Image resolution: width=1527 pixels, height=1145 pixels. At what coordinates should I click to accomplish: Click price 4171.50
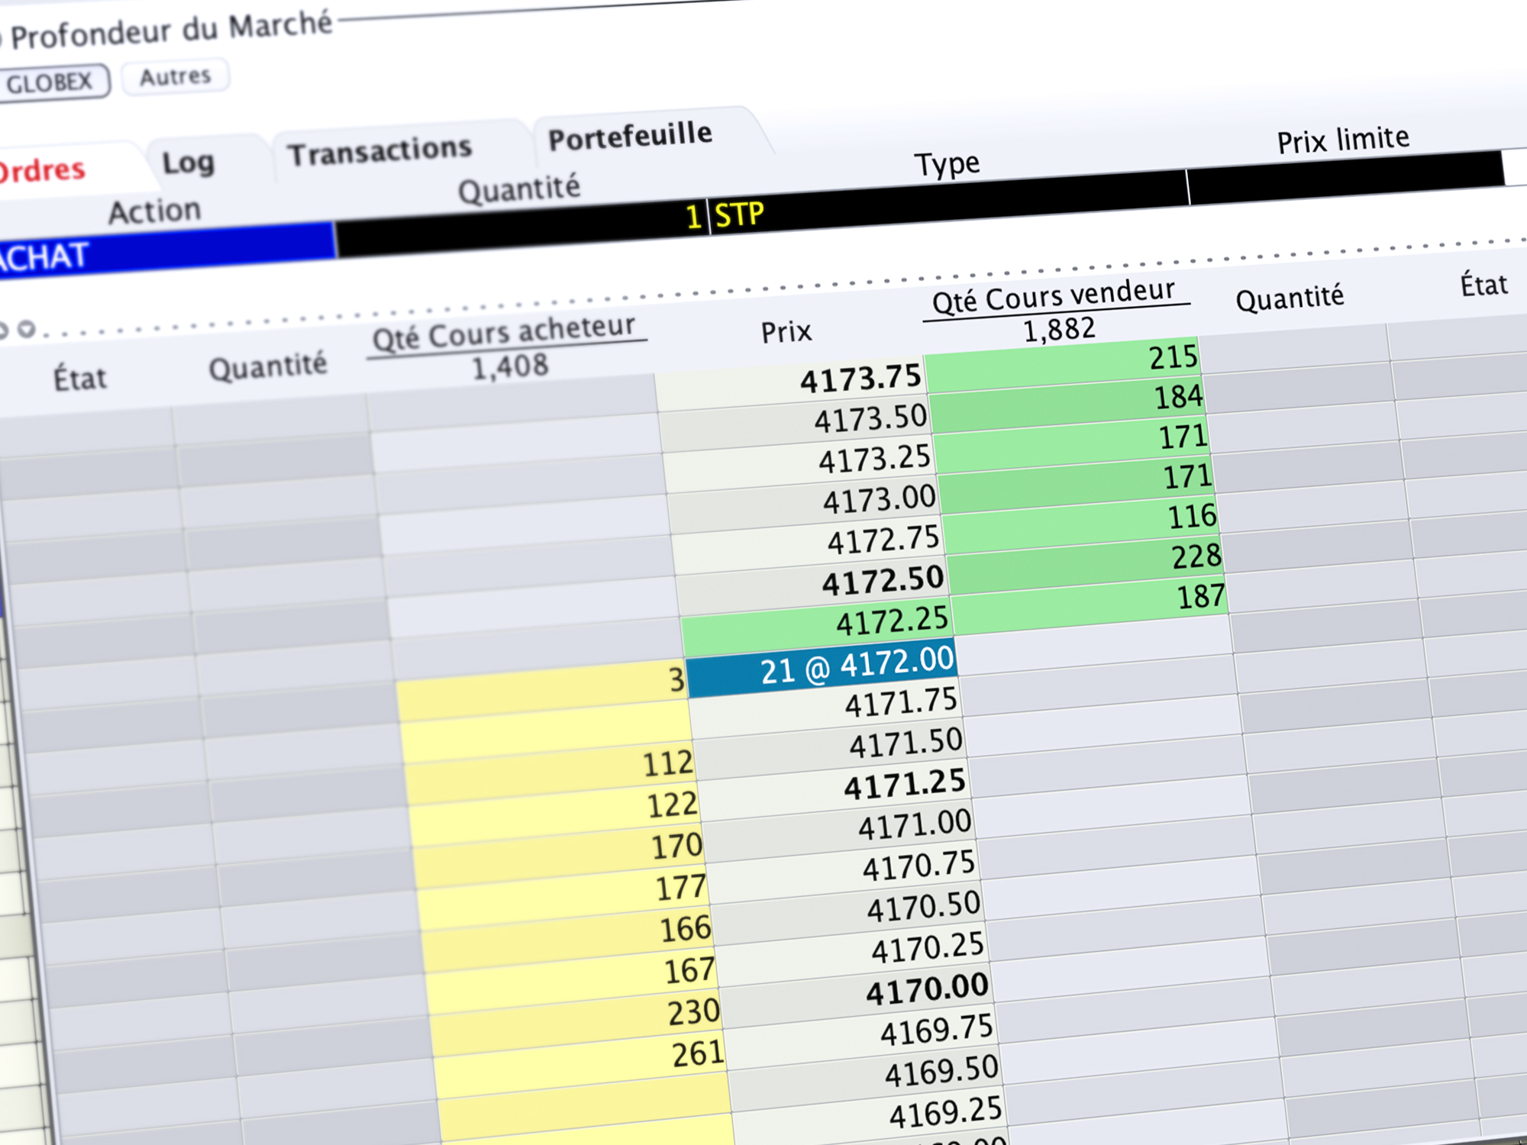click(x=906, y=743)
